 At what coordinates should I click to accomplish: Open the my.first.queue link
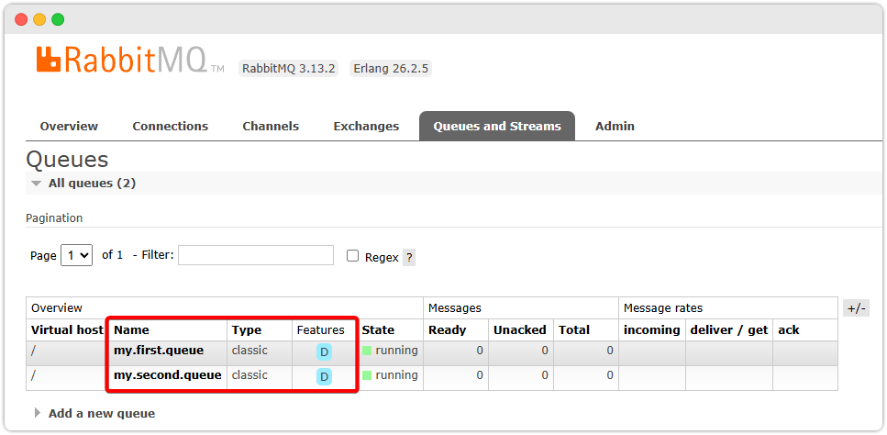159,351
